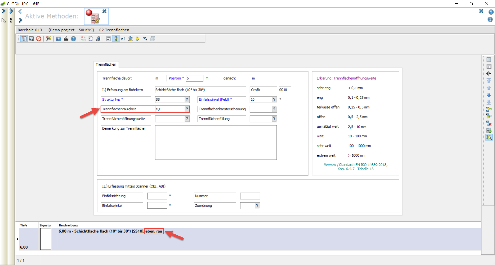Click the list with green checkmark icon

(489, 130)
